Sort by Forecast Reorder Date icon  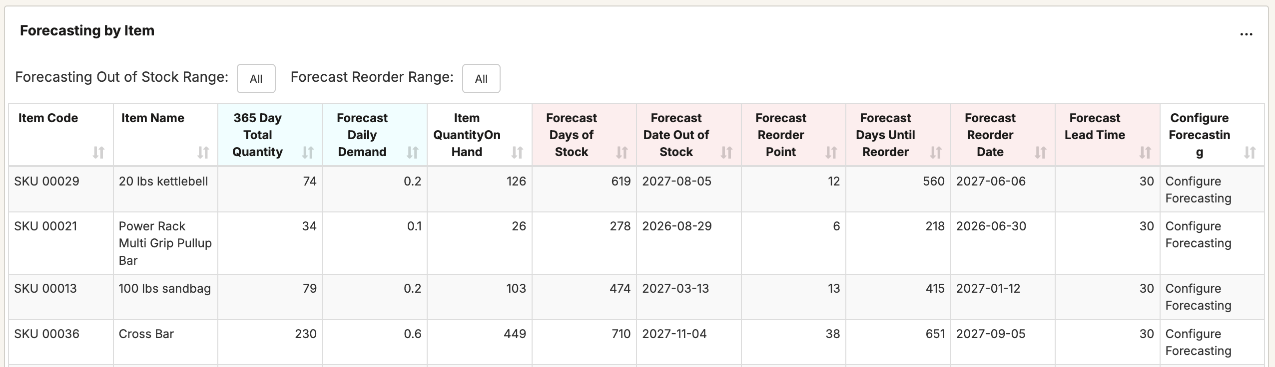point(1040,153)
